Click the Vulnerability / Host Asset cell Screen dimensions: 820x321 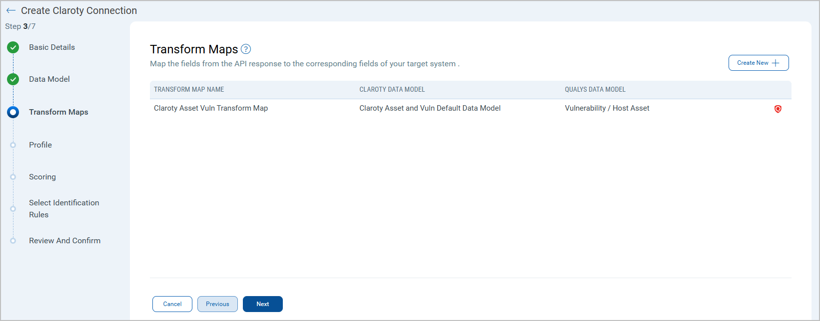click(x=607, y=108)
